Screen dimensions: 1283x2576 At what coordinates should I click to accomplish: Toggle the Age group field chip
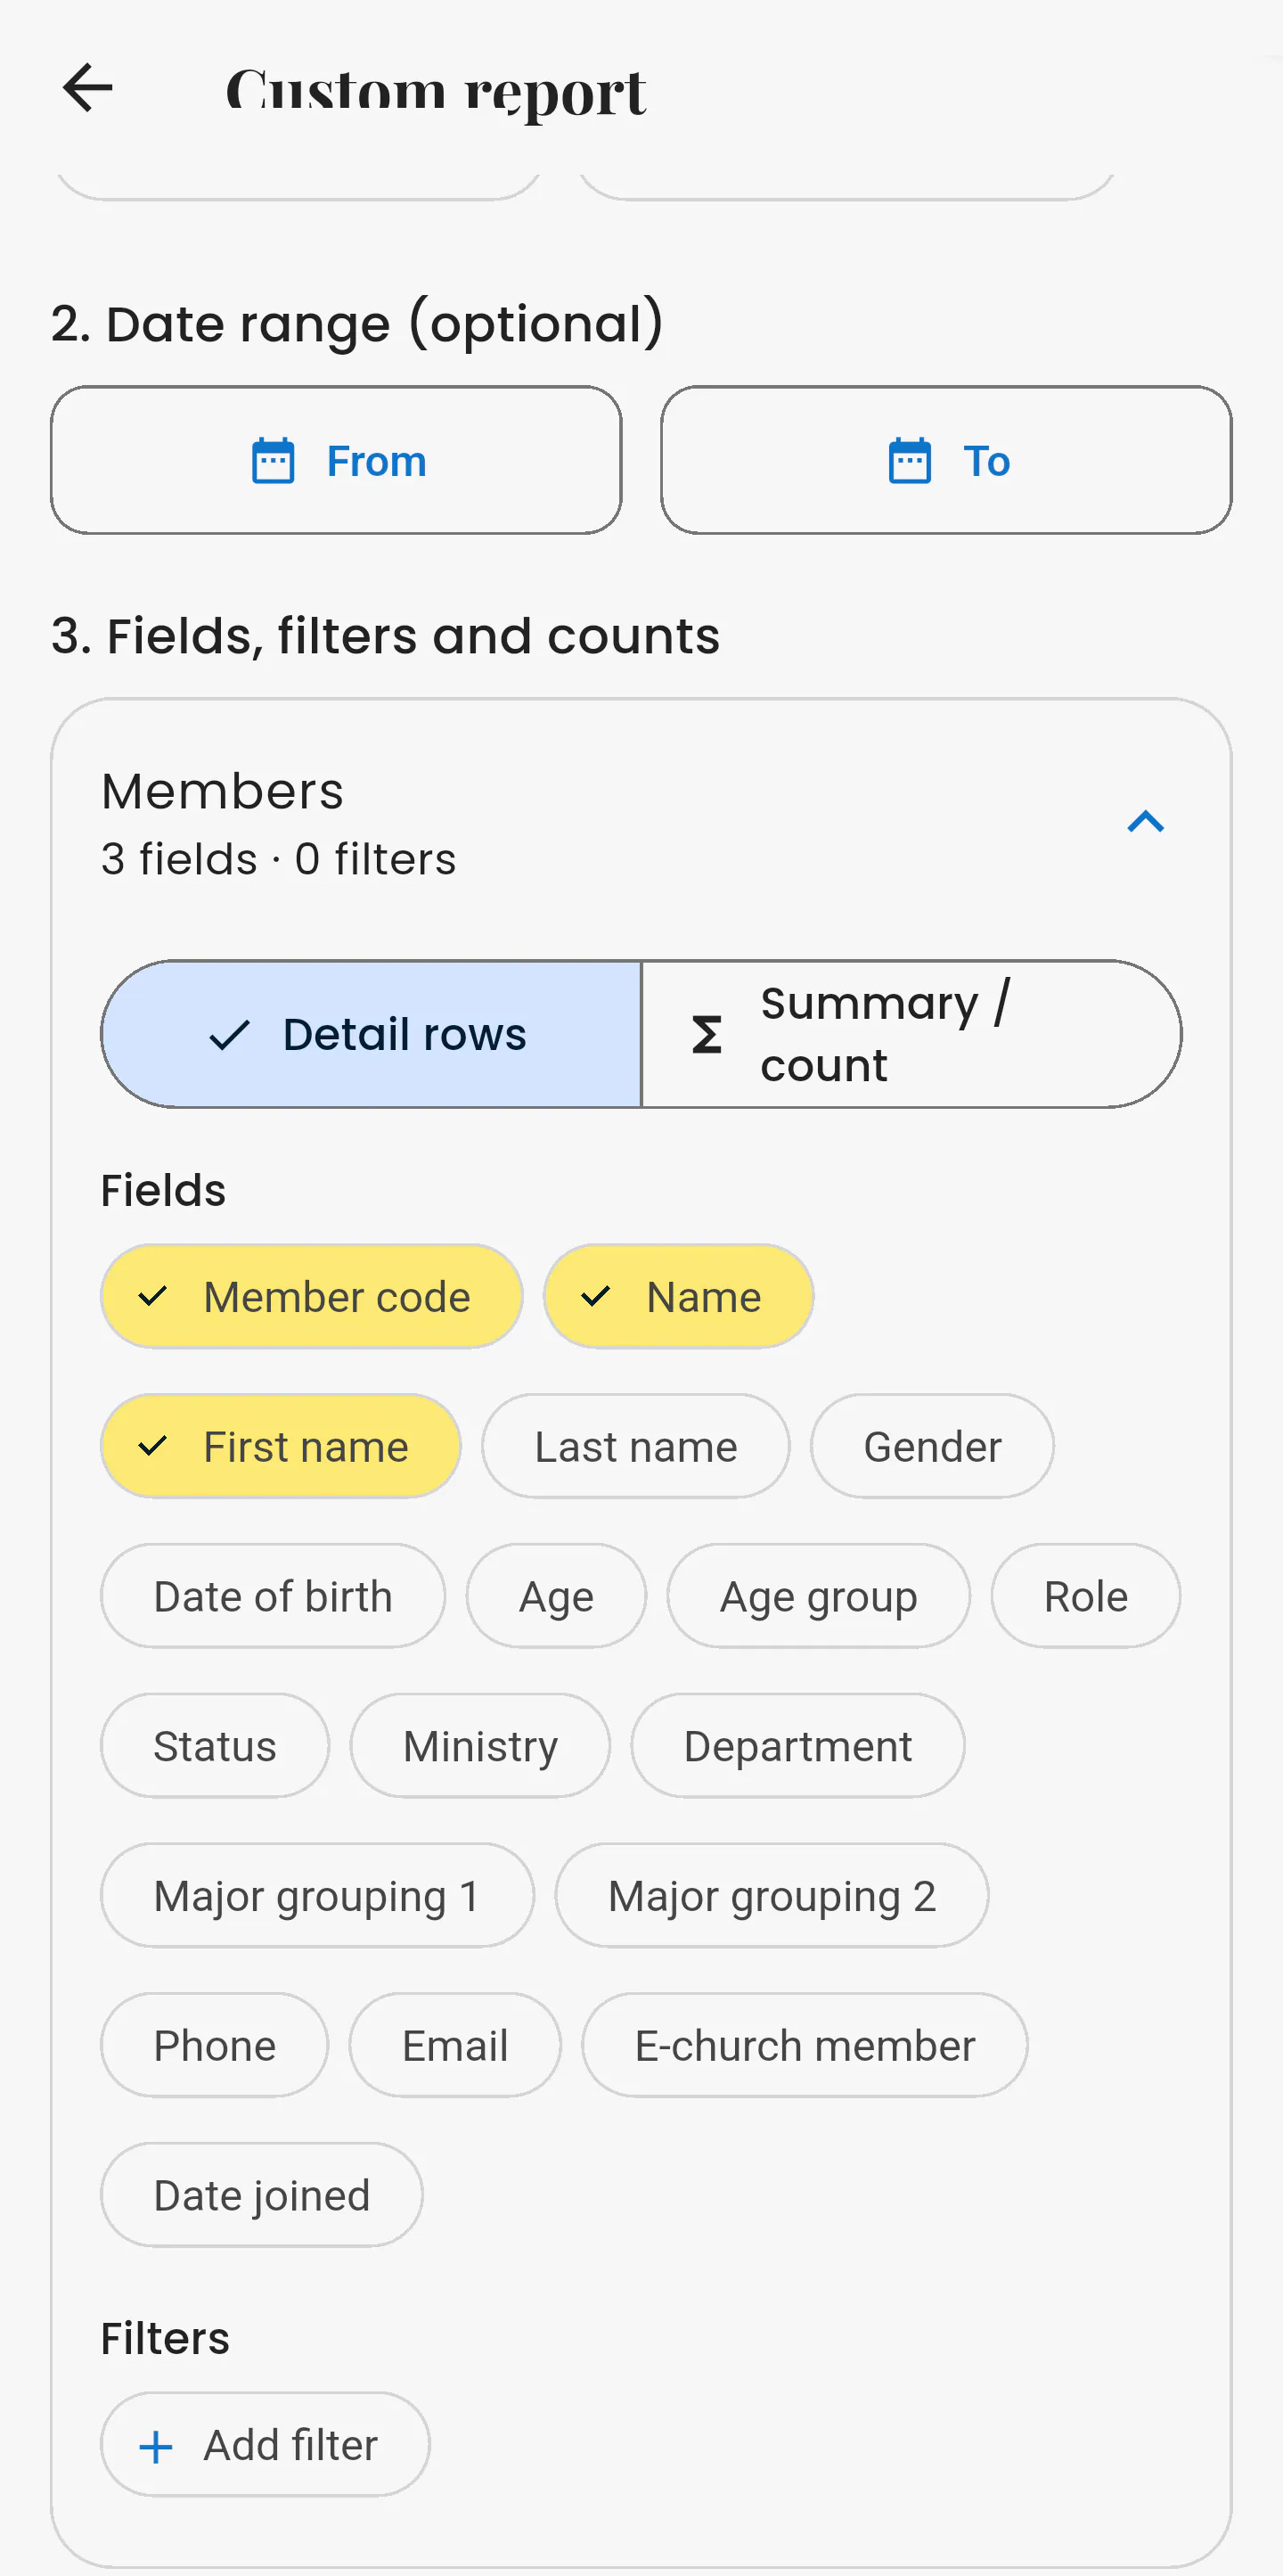tap(819, 1596)
